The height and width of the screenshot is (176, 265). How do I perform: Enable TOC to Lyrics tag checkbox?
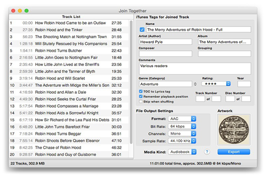(x=141, y=92)
